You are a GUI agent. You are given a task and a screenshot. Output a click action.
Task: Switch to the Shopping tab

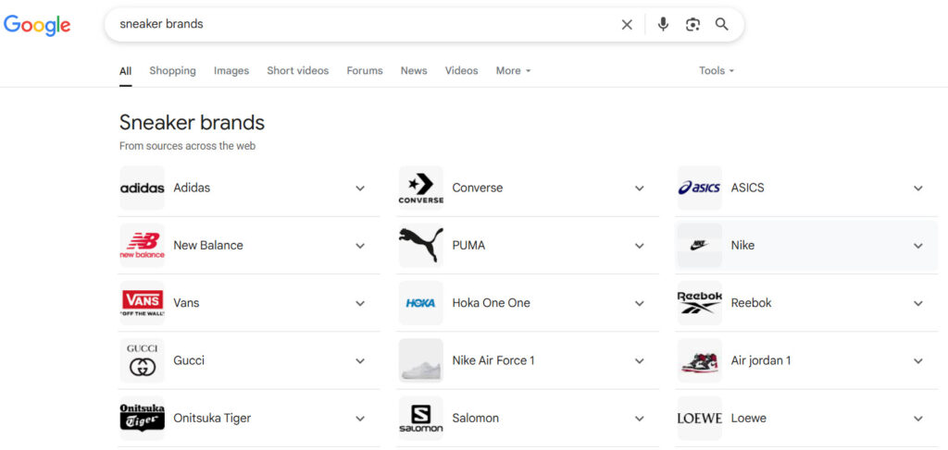coord(172,70)
